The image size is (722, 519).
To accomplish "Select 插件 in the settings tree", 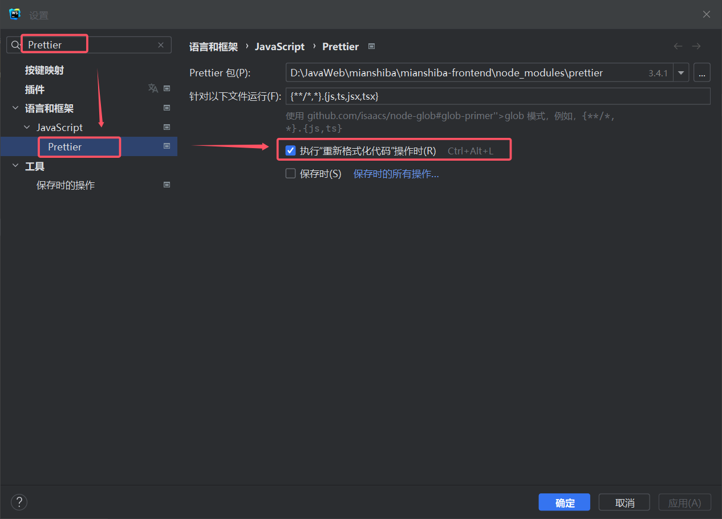I will (x=35, y=89).
